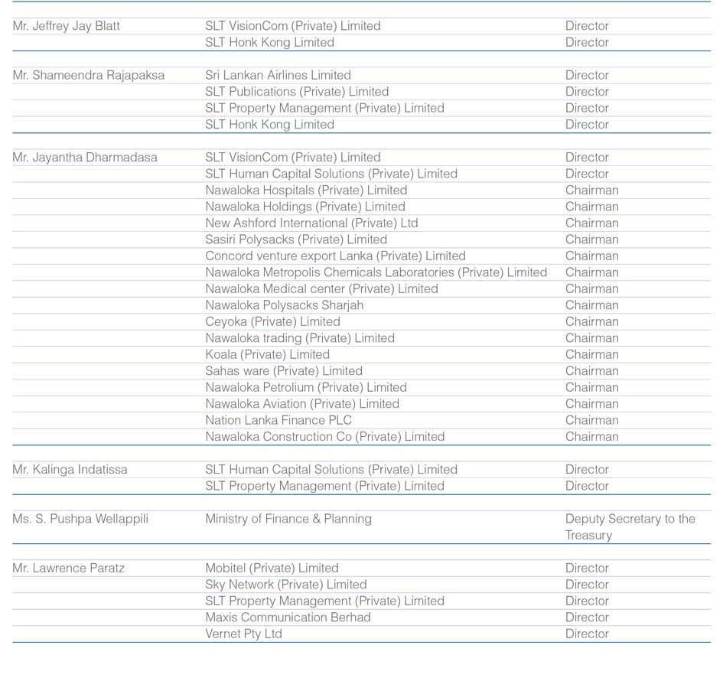Click SLT Human Capital Solutions under Indatissa
Image resolution: width=723 pixels, height=694 pixels.
(331, 470)
